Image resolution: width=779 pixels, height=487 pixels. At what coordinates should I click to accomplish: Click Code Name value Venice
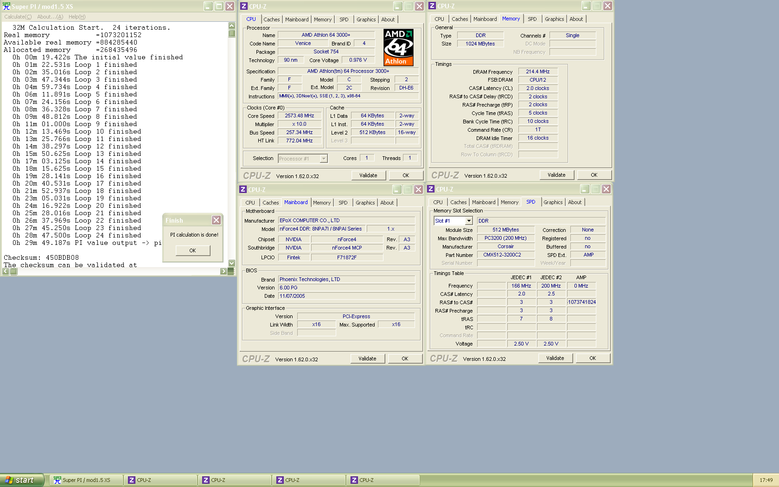pos(303,44)
